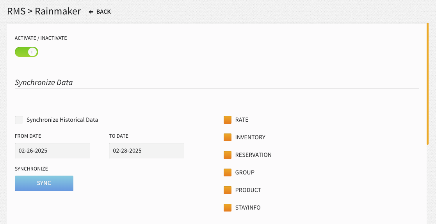Click the STAYINFO label text
The image size is (436, 224).
pyautogui.click(x=248, y=208)
